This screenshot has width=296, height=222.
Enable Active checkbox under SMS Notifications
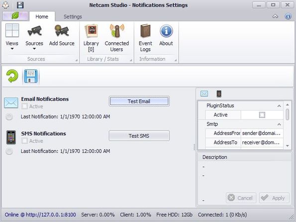[24, 141]
